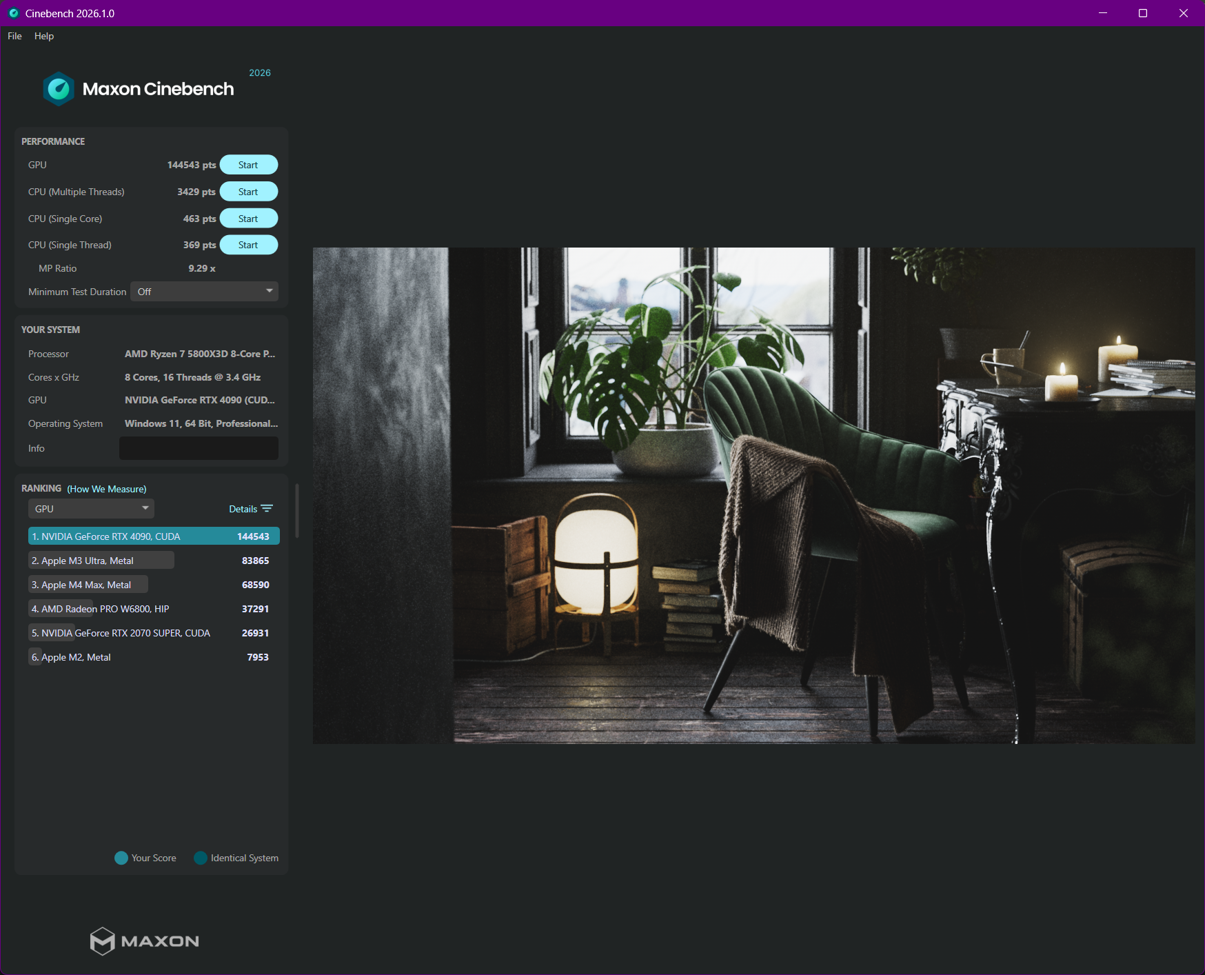
Task: Maximize the Cinebench window
Action: [x=1143, y=13]
